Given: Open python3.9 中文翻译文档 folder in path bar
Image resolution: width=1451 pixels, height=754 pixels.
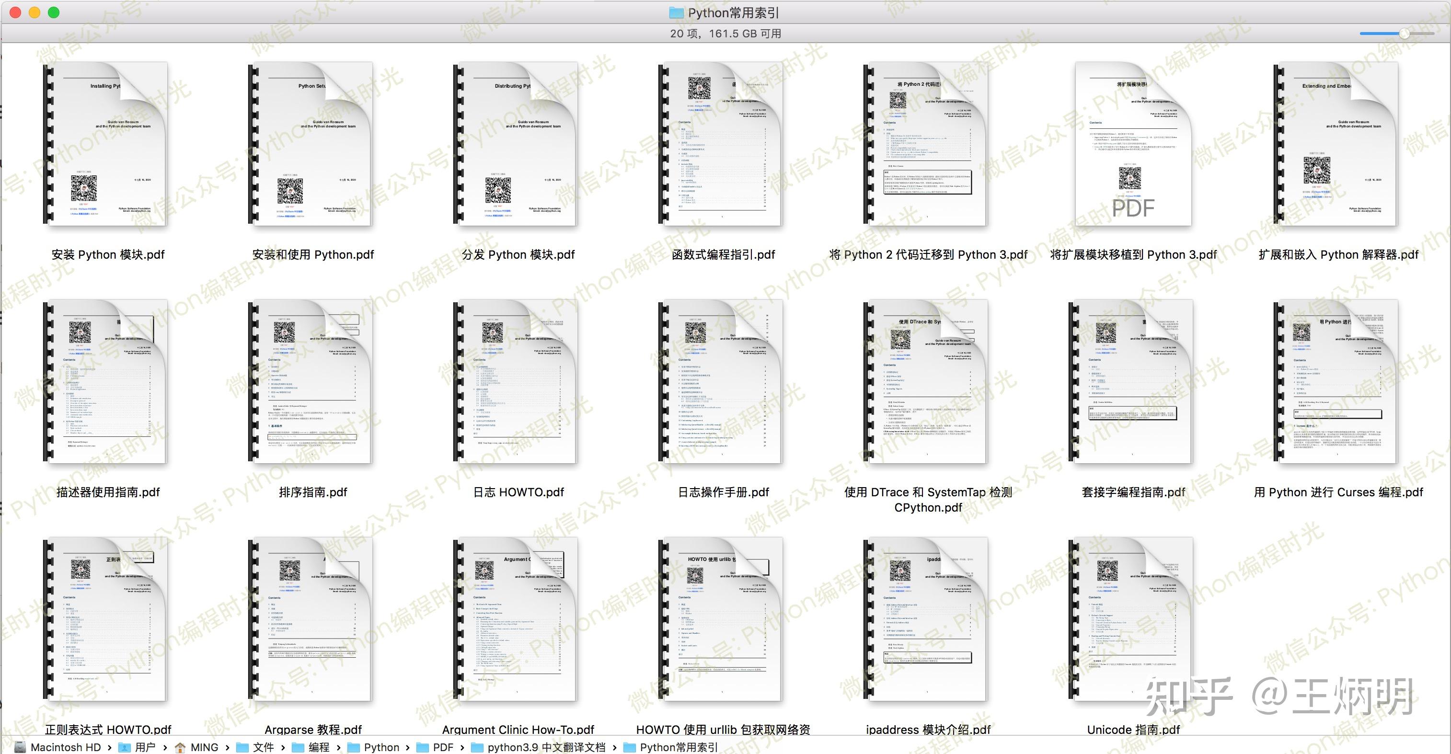Looking at the screenshot, I should tap(539, 747).
